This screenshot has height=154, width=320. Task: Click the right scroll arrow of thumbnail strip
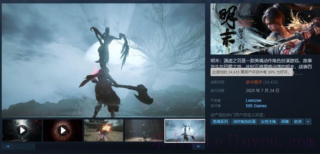(x=199, y=146)
